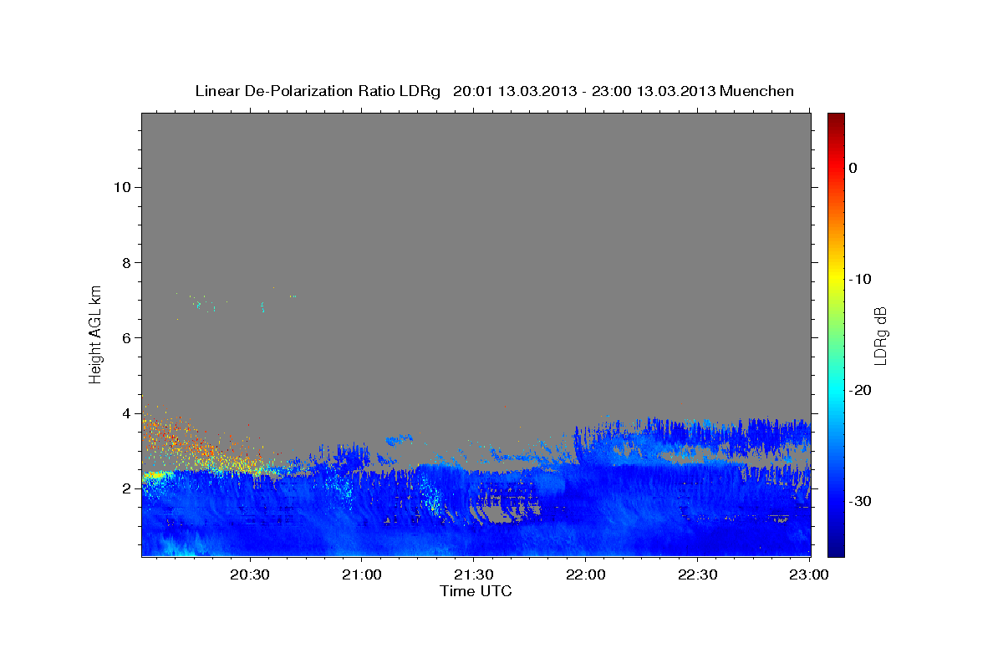1003x668 pixels.
Task: Click the colorbar value -20
Action: 861,390
